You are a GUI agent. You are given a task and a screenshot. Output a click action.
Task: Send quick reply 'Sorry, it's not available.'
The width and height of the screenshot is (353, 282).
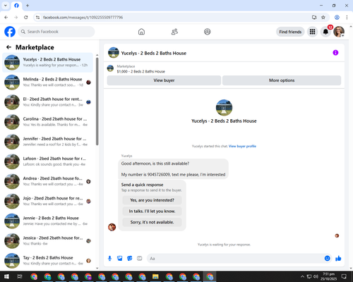click(x=152, y=222)
